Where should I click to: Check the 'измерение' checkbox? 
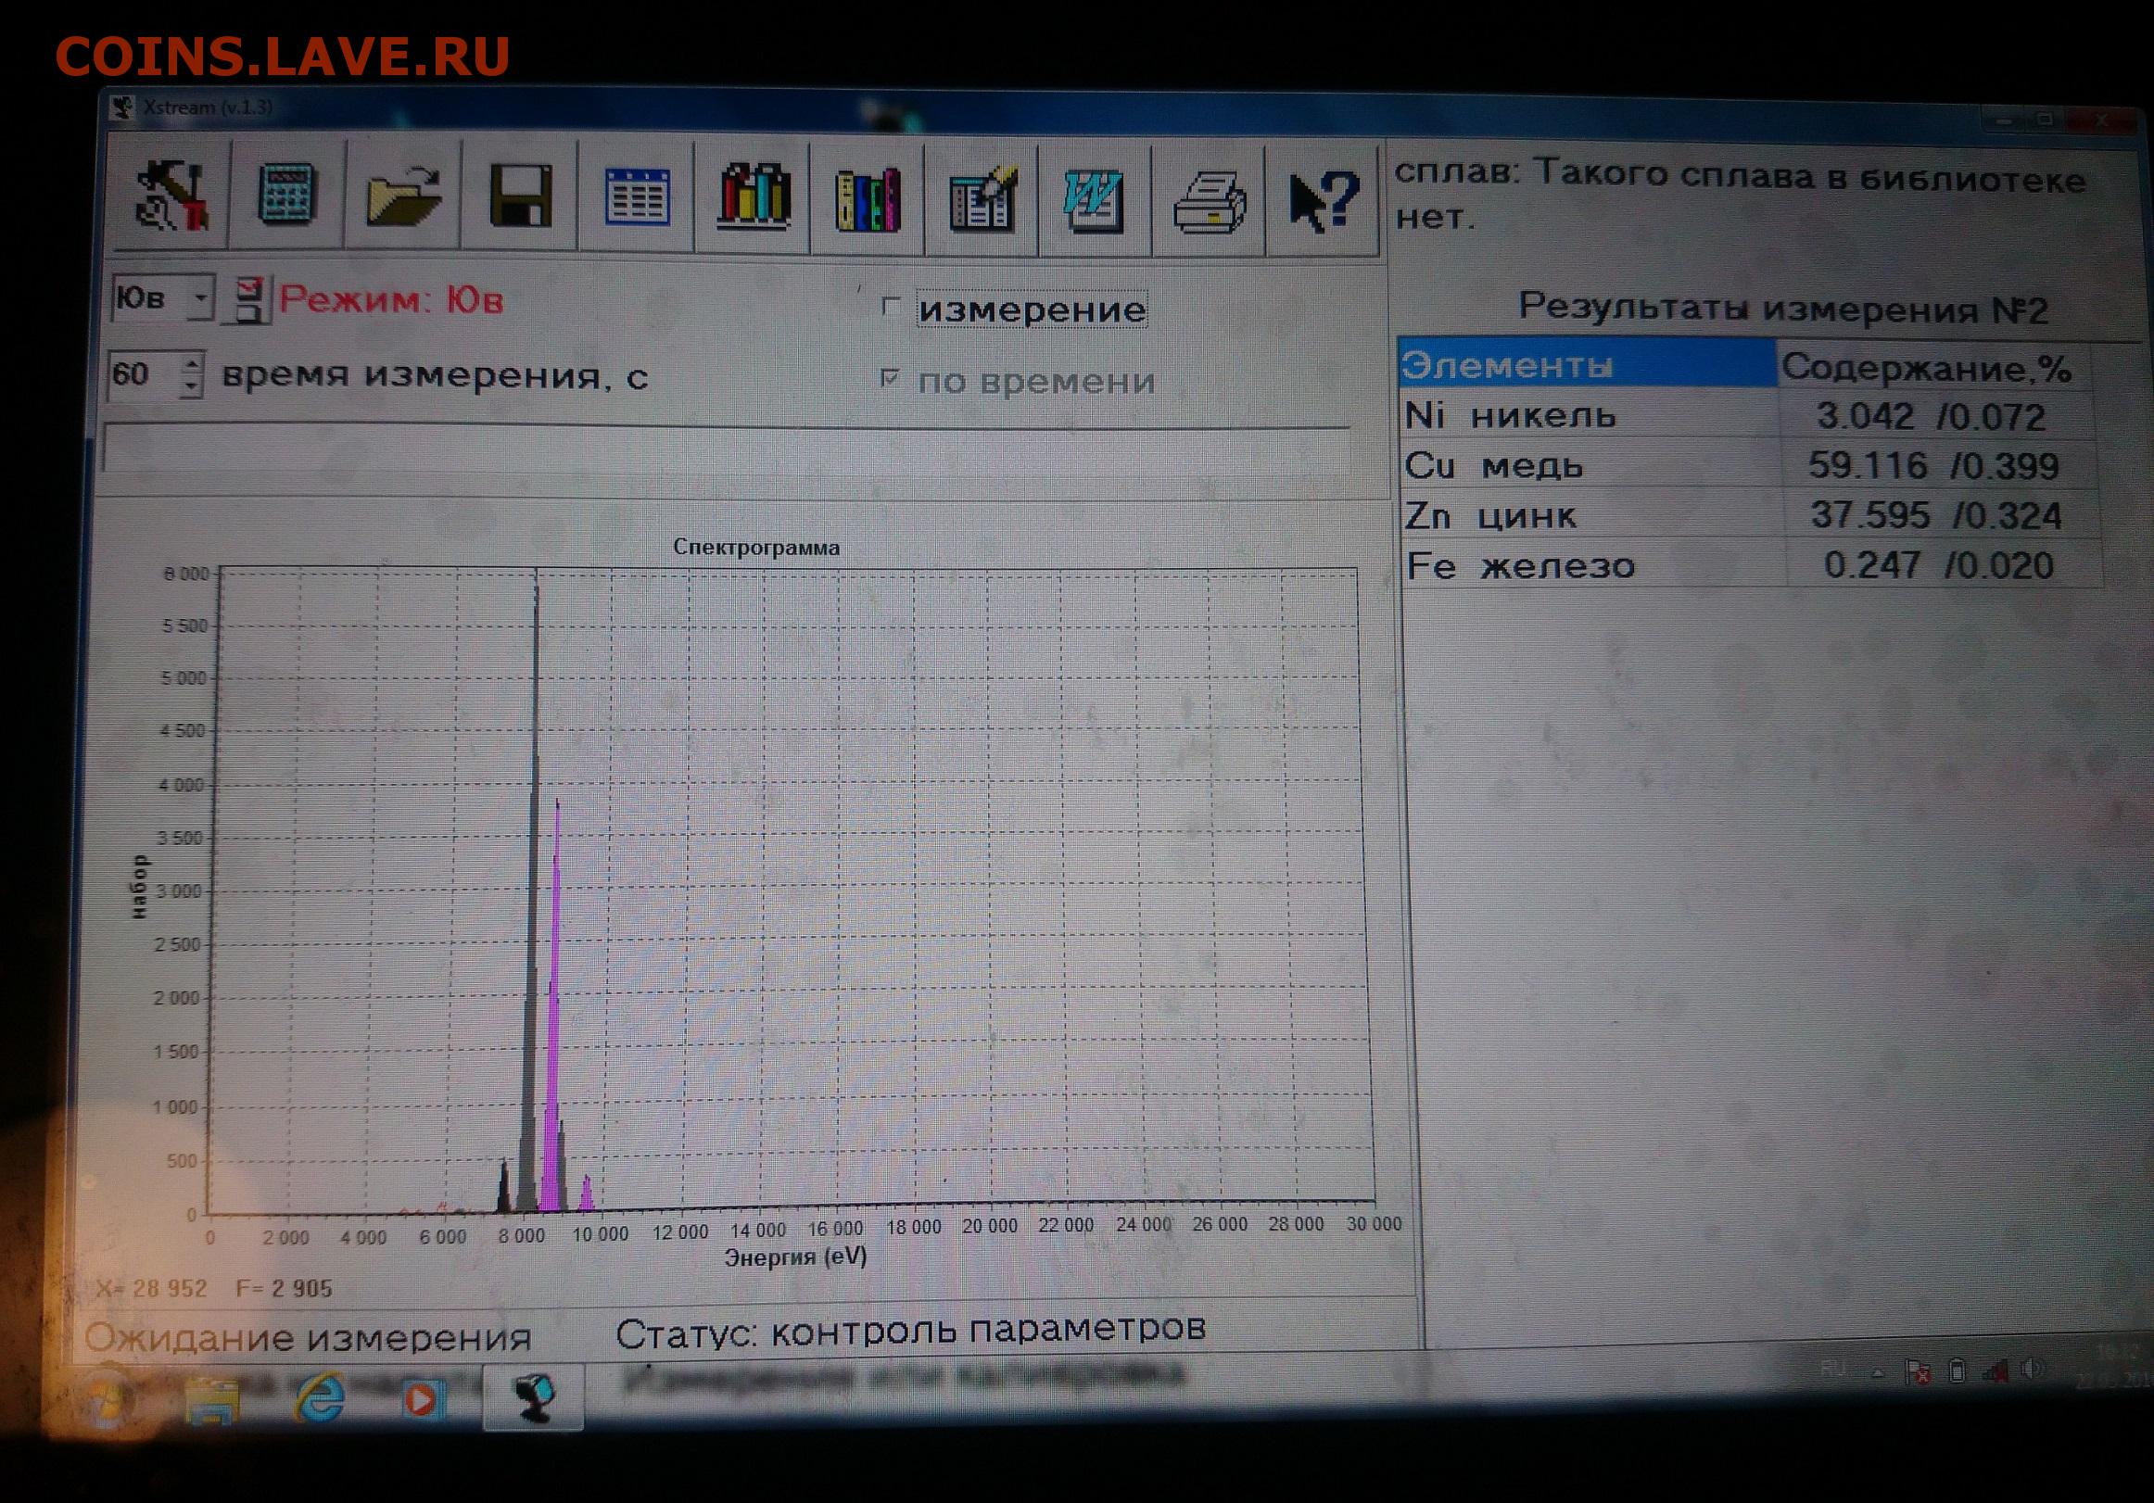[891, 307]
